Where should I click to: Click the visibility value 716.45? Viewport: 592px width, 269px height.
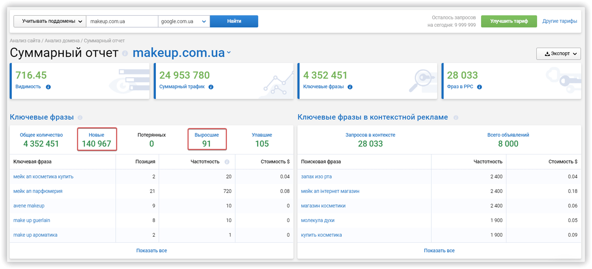(x=31, y=75)
